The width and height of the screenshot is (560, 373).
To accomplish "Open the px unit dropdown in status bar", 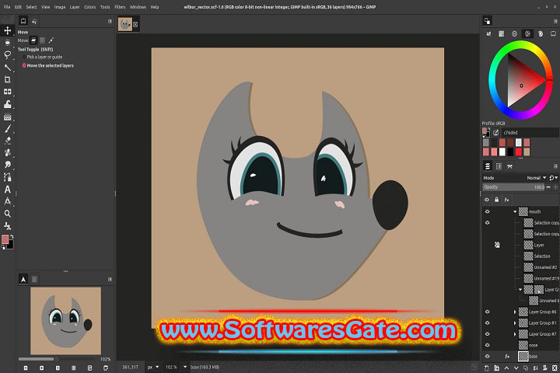I will [153, 367].
